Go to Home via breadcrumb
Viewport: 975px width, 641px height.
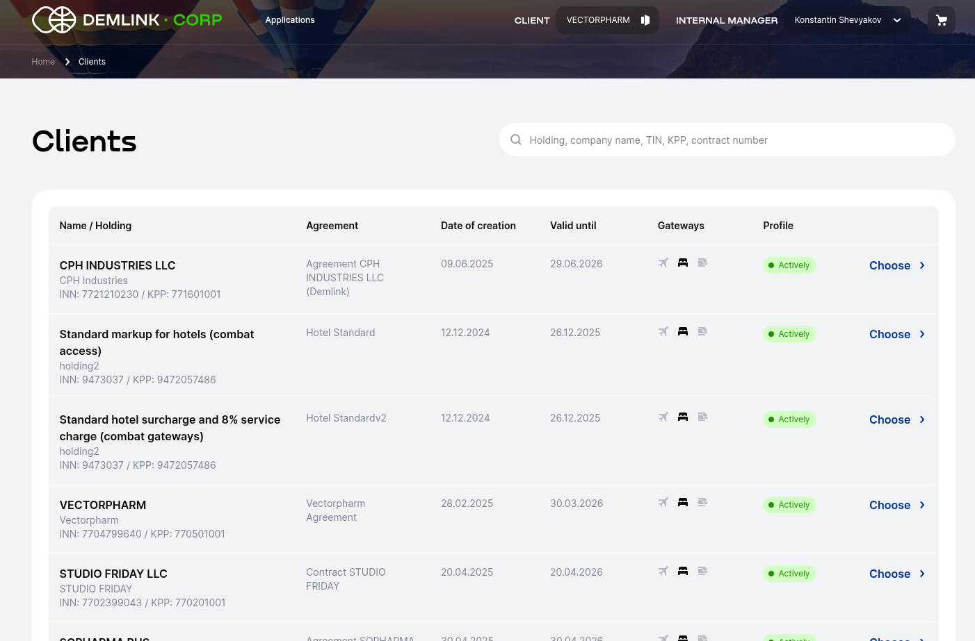coord(43,62)
